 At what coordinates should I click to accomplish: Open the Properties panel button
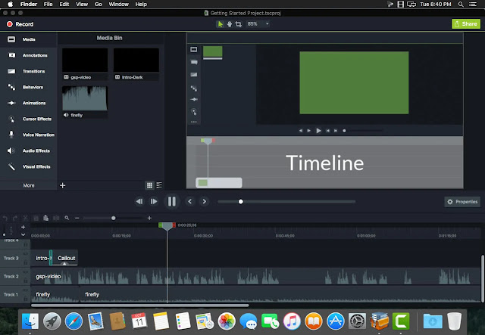pyautogui.click(x=462, y=202)
